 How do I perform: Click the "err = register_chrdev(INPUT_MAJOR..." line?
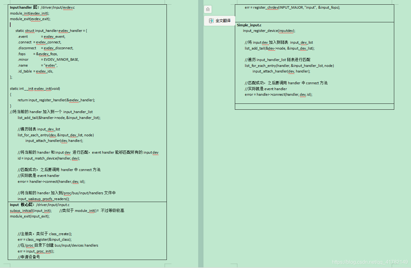click(292, 7)
